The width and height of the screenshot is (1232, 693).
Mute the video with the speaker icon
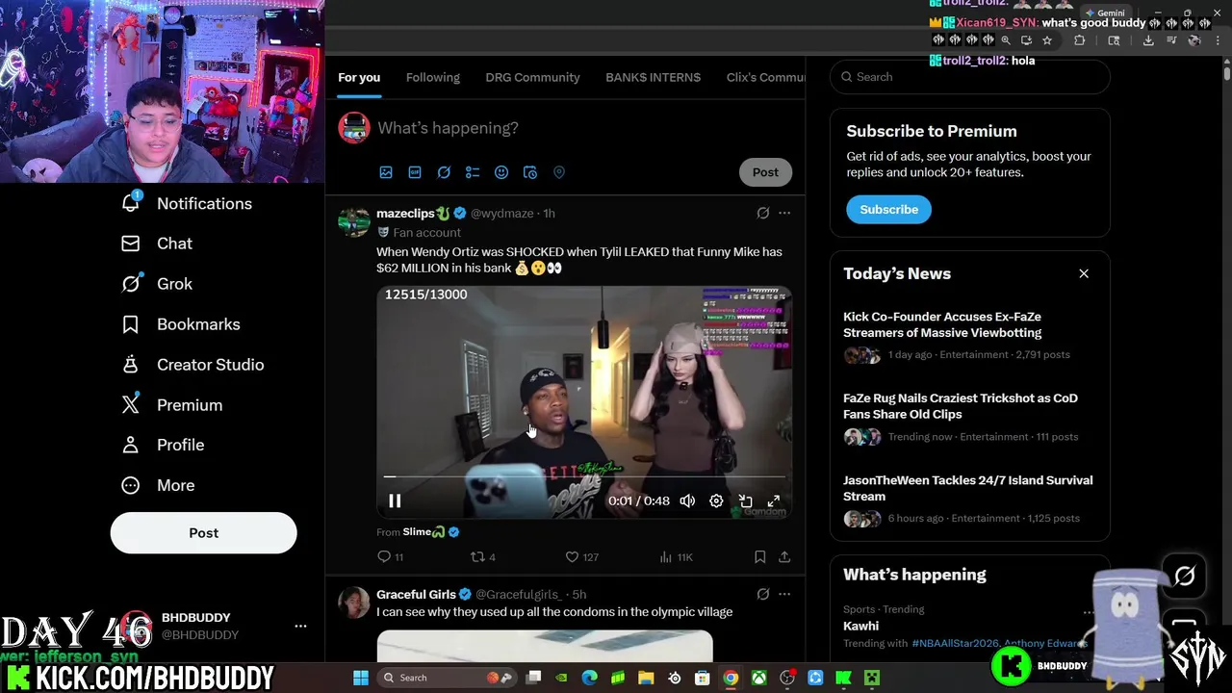coord(687,500)
